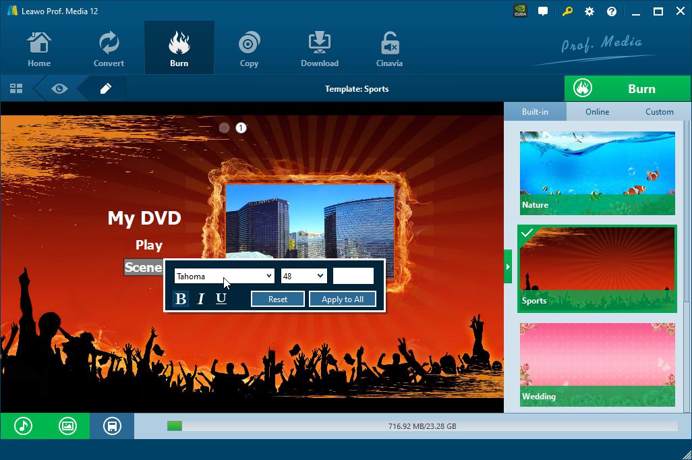Click the key registration icon

coord(567,11)
